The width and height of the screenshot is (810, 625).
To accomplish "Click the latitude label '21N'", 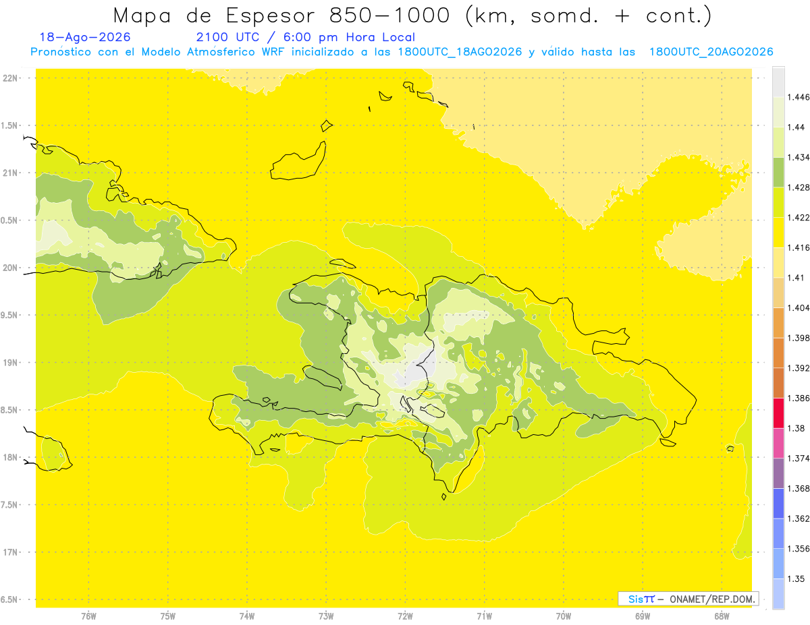I will [11, 173].
